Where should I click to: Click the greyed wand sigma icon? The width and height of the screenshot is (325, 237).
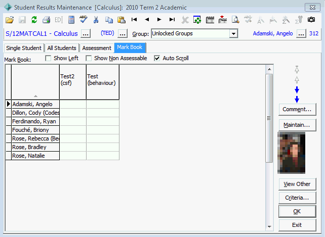tap(286, 20)
